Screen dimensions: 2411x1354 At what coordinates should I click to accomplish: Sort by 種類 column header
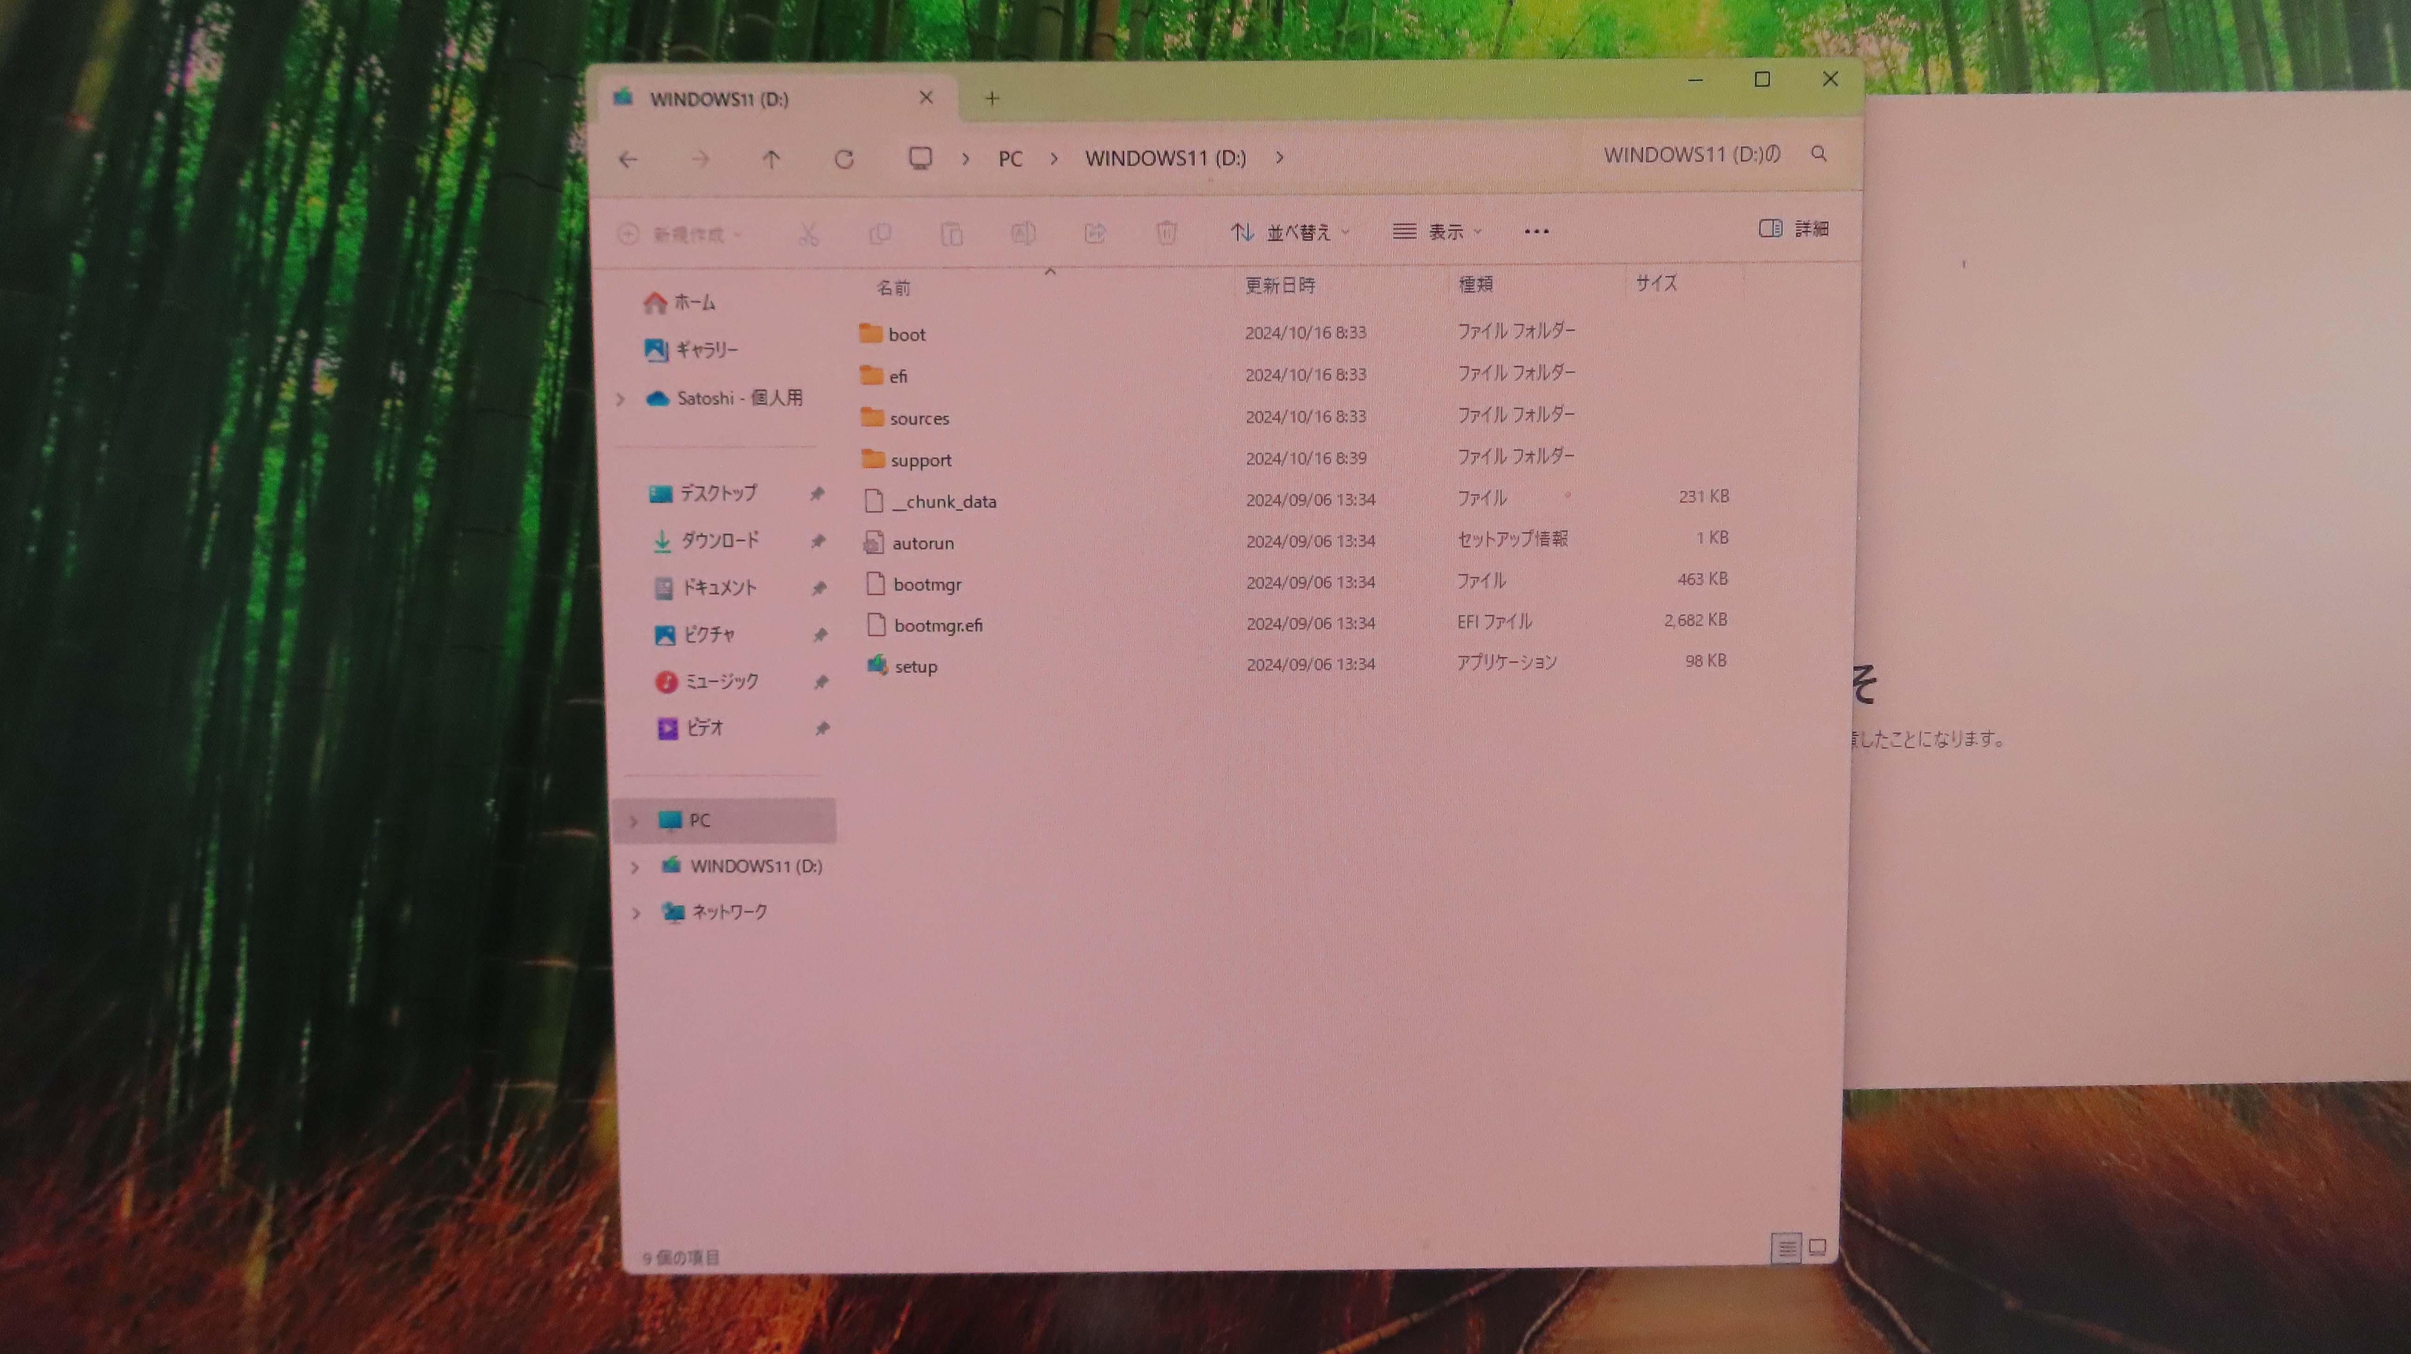click(1475, 285)
